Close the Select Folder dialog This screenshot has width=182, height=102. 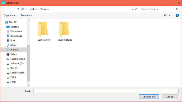(179, 3)
